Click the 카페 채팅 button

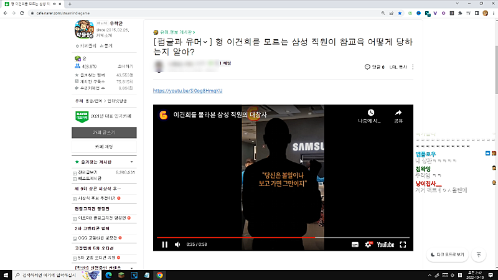[104, 147]
